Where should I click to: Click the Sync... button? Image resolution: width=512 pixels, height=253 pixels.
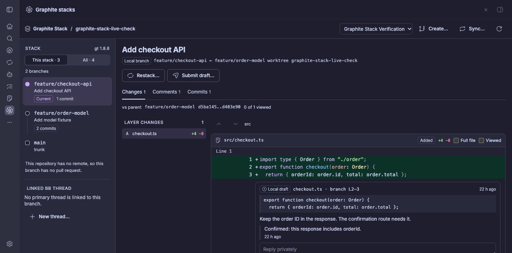[x=472, y=29]
